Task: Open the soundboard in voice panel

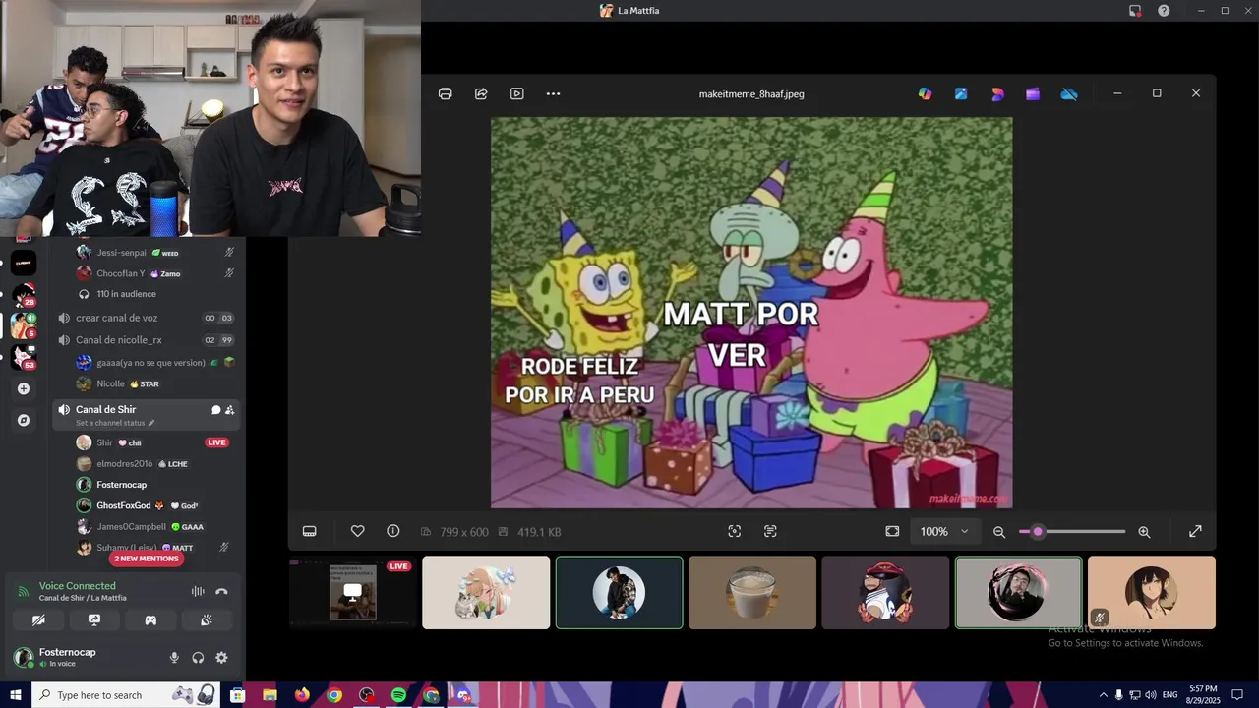Action: 207,620
